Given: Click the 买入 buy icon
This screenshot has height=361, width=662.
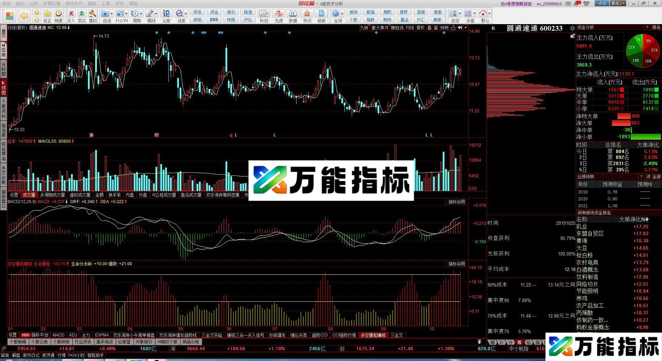Looking at the screenshot, I should (x=71, y=14).
